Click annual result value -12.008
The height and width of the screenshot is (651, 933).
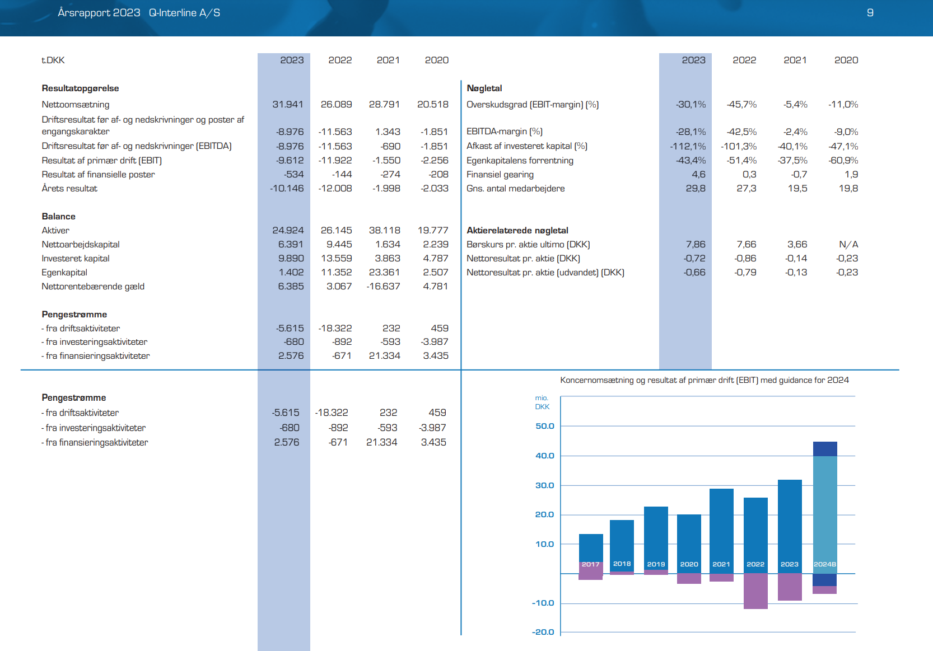tap(335, 188)
